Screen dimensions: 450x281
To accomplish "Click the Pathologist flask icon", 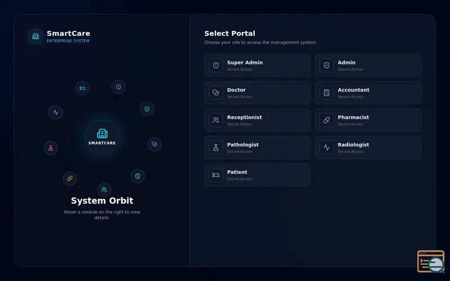I will point(216,148).
